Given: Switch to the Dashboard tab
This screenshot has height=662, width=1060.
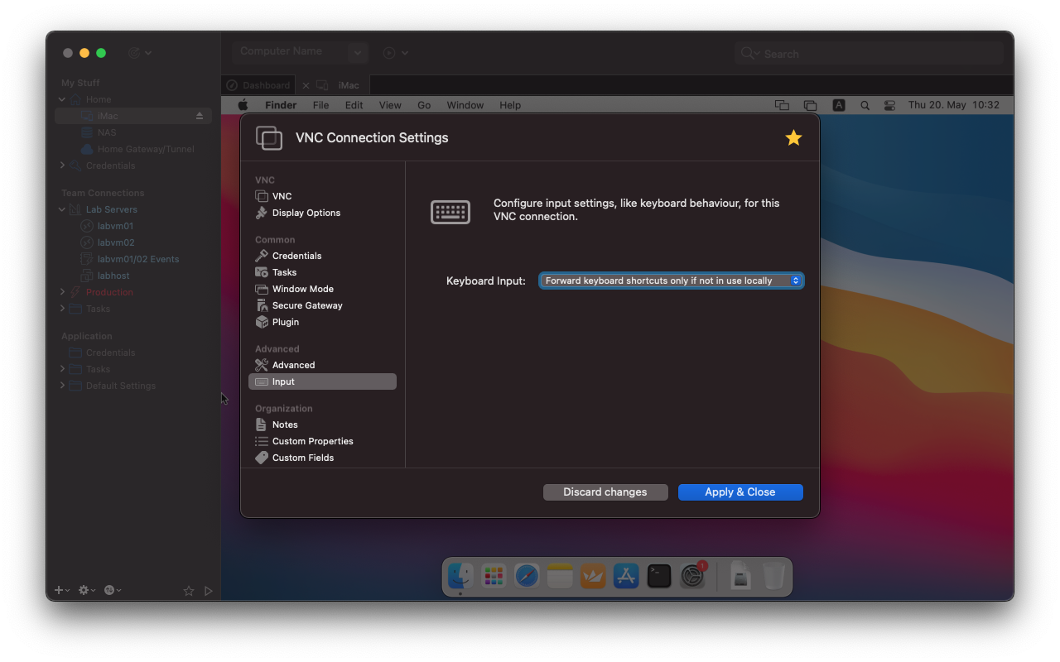Looking at the screenshot, I should click(x=258, y=84).
